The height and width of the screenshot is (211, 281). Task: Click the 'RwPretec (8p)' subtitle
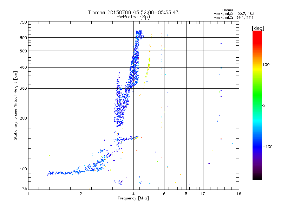tap(133, 17)
